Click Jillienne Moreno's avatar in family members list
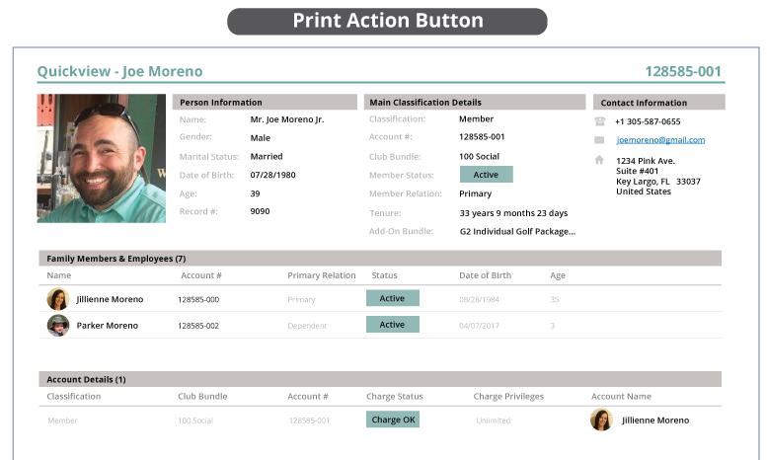This screenshot has height=460, width=767. tap(57, 299)
